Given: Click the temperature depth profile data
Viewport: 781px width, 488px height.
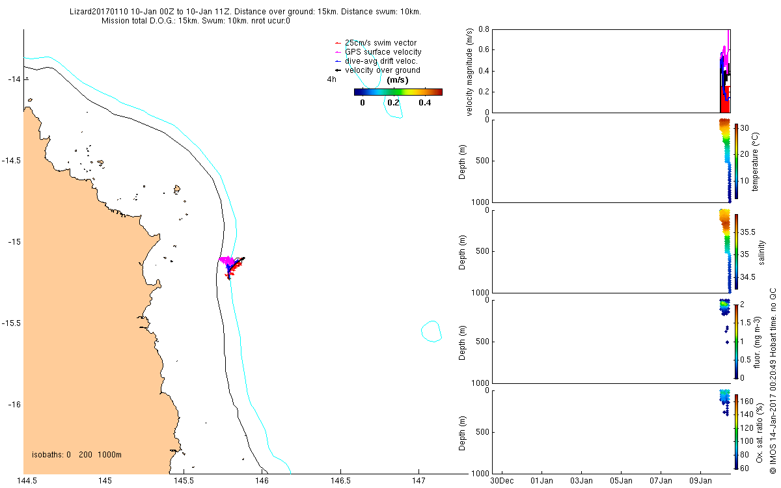Looking at the screenshot, I should pos(726,160).
